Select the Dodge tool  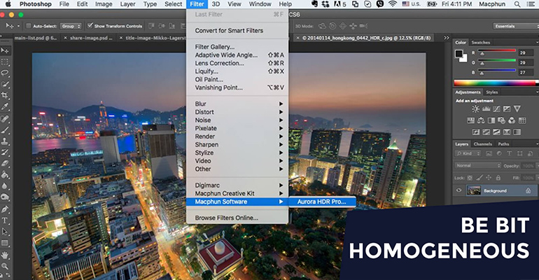tap(5, 197)
